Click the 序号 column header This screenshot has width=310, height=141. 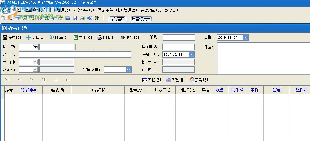pyautogui.click(x=9, y=90)
